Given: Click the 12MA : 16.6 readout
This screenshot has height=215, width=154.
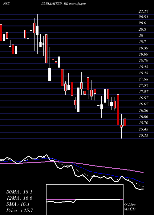Looking at the screenshot, I should (x=19, y=198).
